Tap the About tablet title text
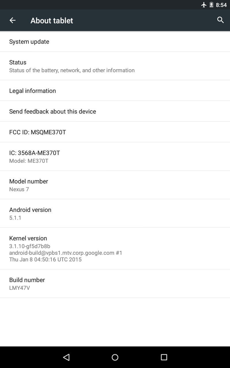Image resolution: width=230 pixels, height=368 pixels. (52, 20)
